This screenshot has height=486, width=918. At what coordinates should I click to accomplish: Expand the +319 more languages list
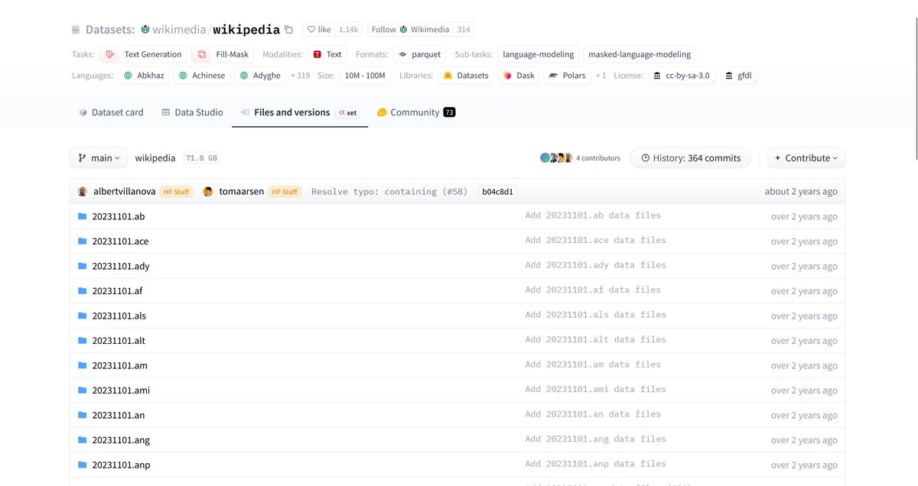(300, 76)
